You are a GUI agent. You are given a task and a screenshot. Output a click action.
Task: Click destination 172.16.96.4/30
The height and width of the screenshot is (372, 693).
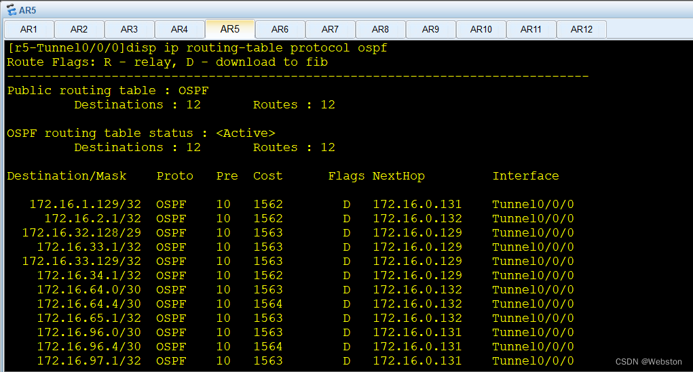click(89, 346)
